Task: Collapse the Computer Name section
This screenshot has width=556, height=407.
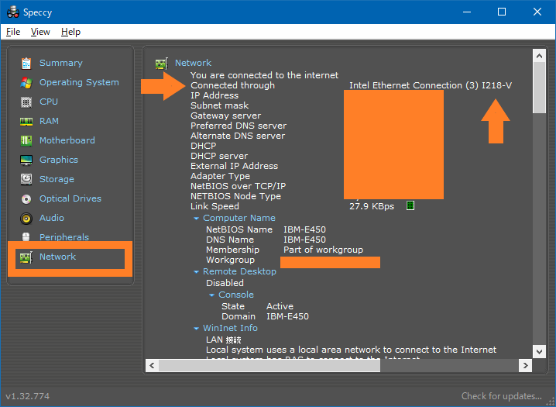Action: [x=196, y=219]
